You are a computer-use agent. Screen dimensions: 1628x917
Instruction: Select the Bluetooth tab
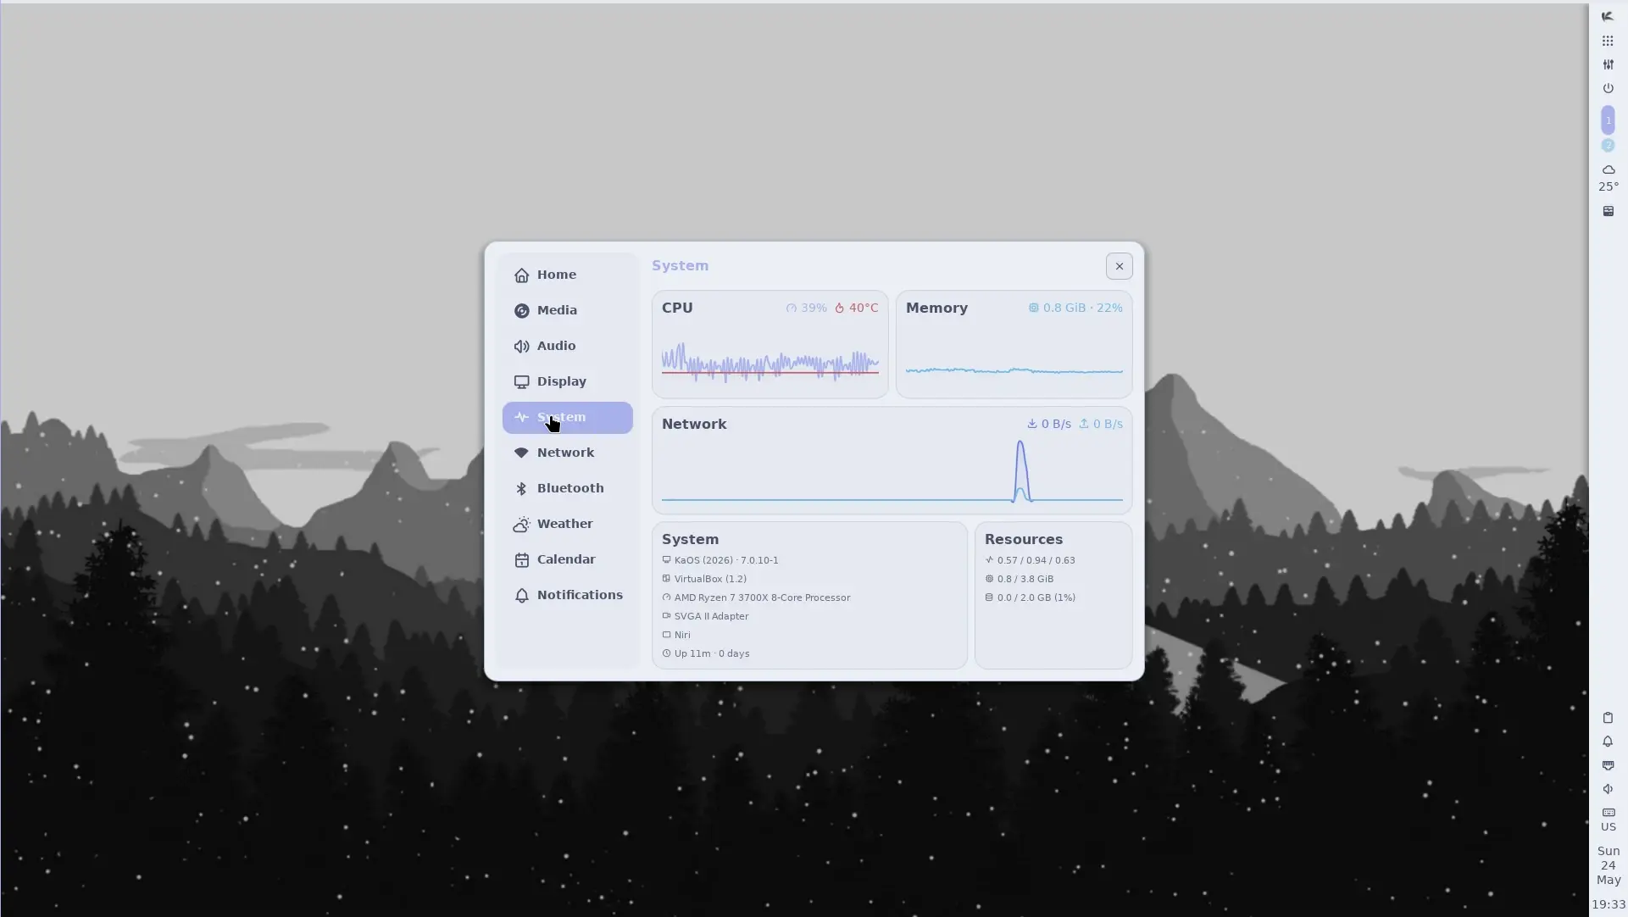[567, 488]
